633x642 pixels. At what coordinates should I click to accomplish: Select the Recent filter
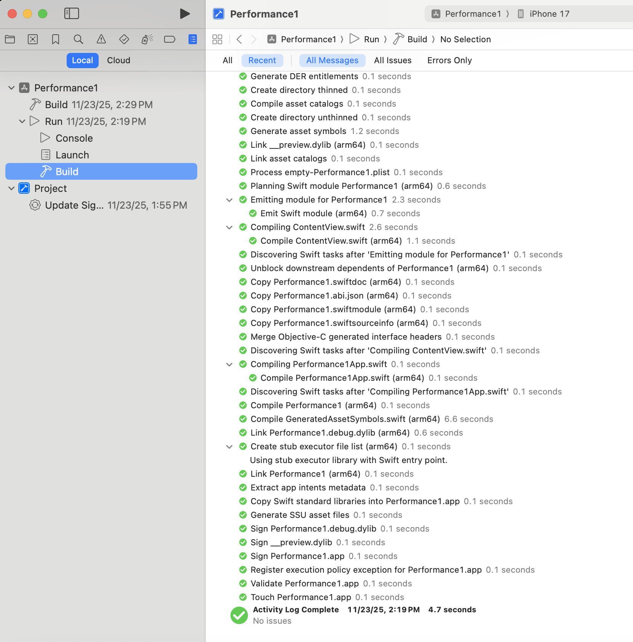262,61
